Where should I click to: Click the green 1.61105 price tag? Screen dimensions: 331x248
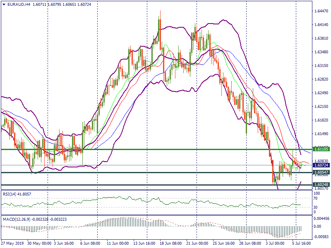[321, 148]
